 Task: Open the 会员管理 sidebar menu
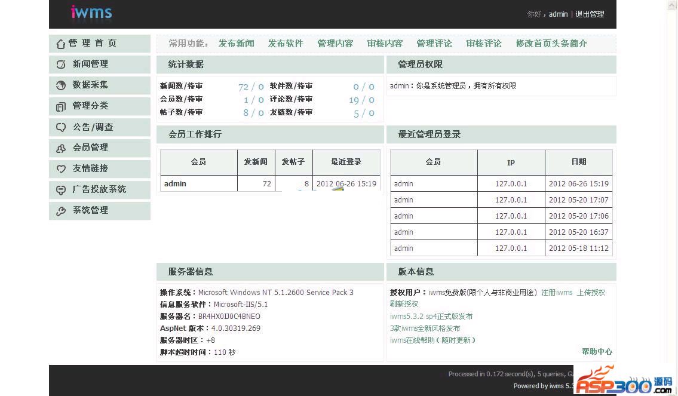(100, 148)
